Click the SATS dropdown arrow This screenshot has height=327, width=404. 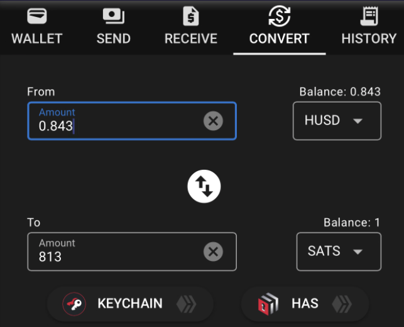click(x=358, y=252)
